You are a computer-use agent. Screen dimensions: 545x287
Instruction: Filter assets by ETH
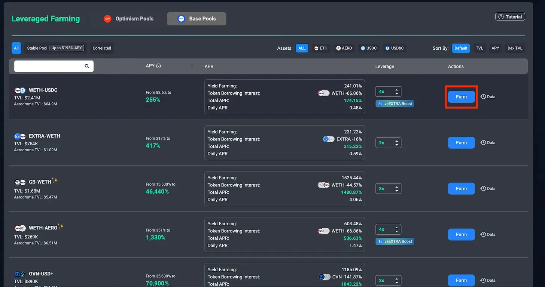321,48
